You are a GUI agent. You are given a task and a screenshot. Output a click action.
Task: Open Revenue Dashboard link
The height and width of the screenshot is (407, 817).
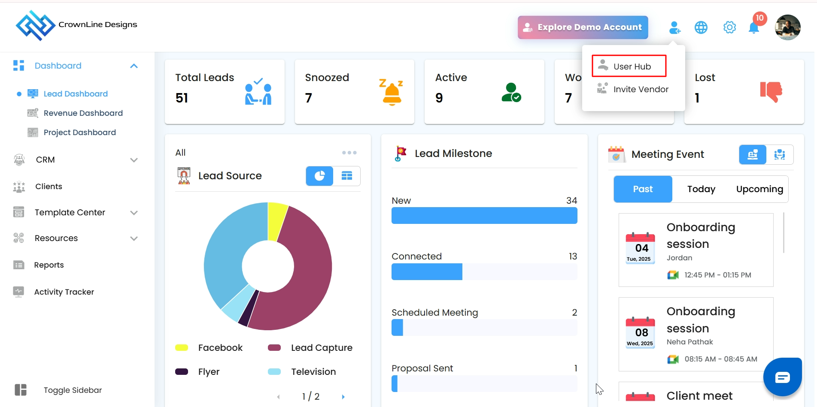(x=83, y=113)
